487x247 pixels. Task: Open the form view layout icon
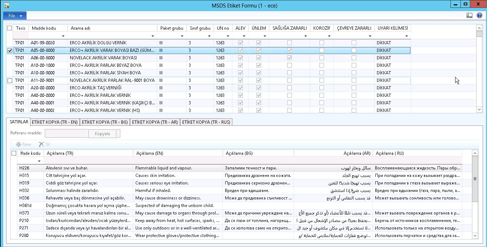point(469,15)
